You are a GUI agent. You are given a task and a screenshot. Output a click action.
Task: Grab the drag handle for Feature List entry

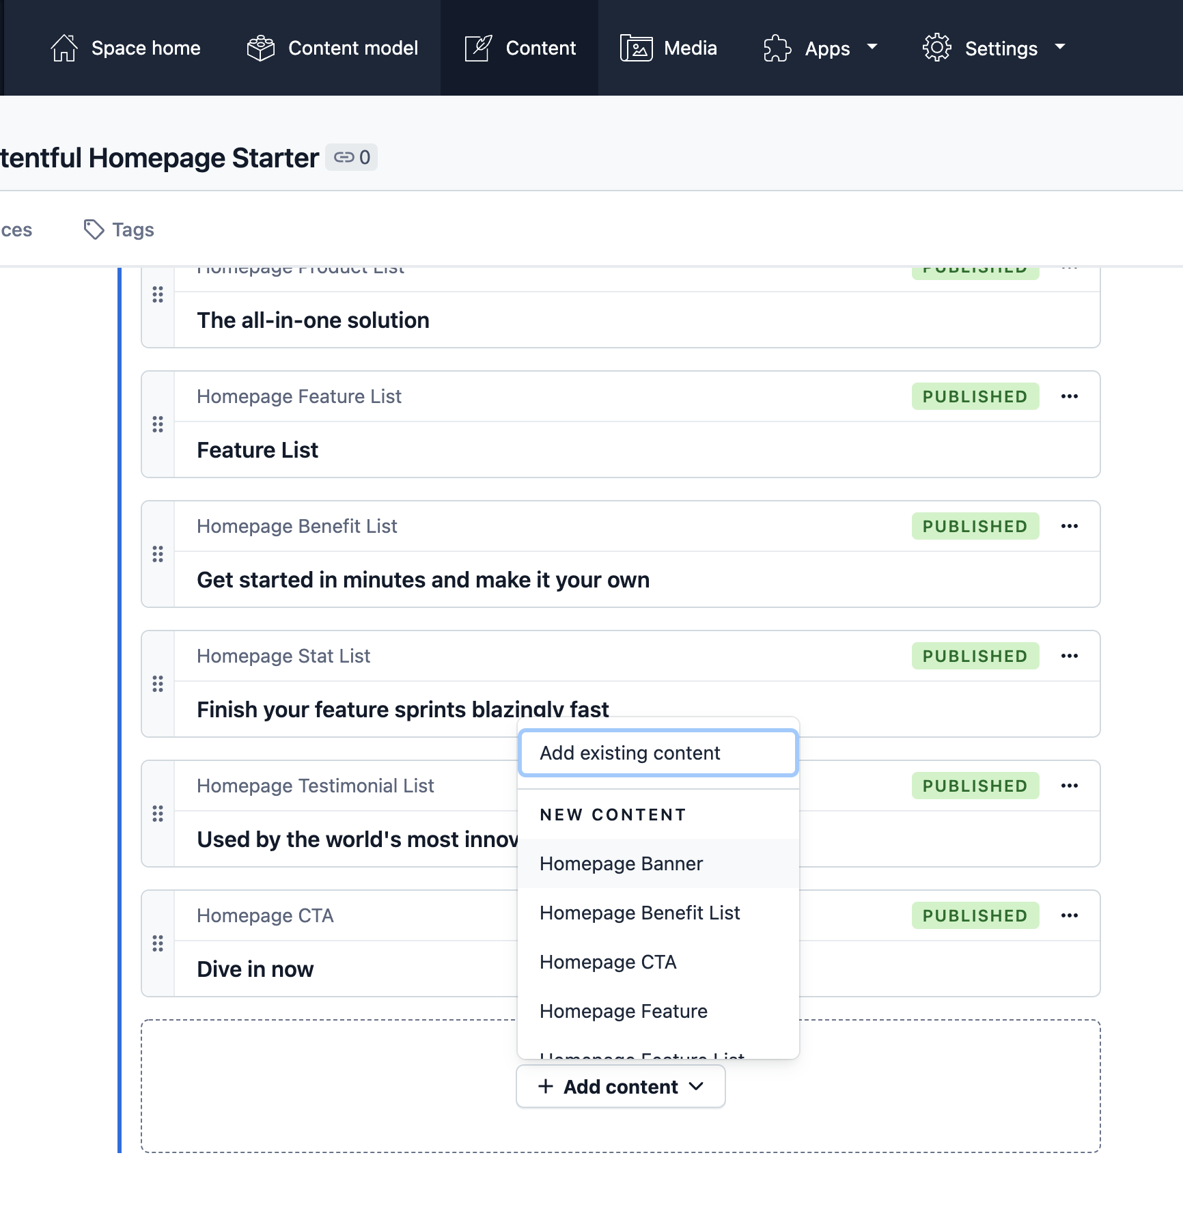[x=158, y=424]
